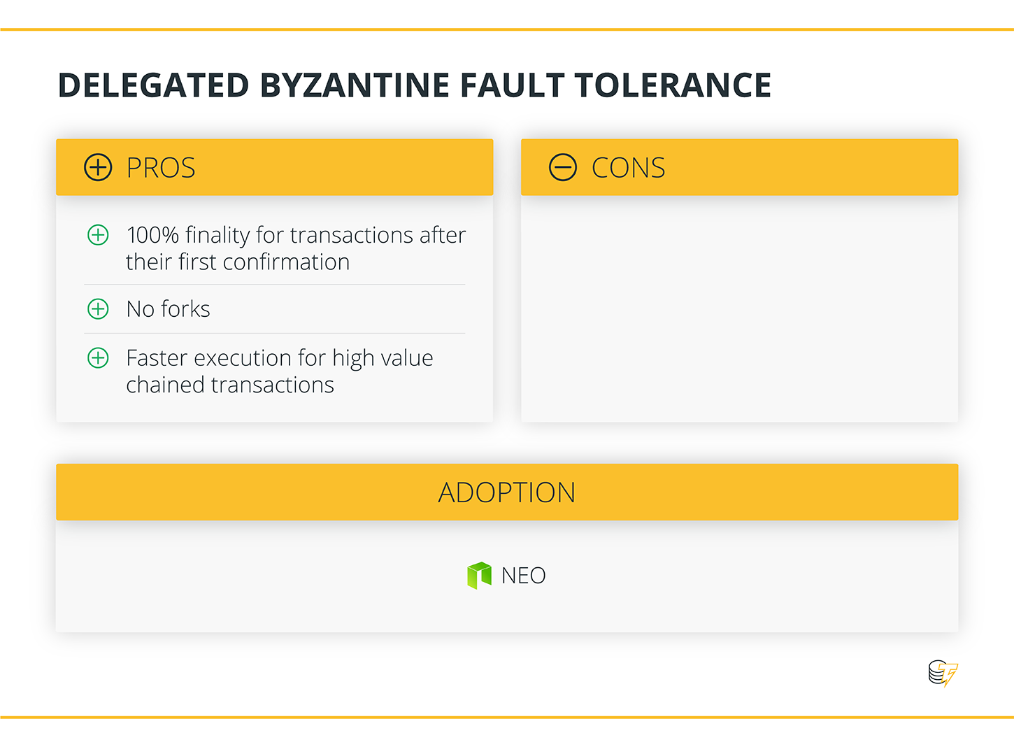
Task: Click the plus circle icon beside PROS
Action: (98, 167)
